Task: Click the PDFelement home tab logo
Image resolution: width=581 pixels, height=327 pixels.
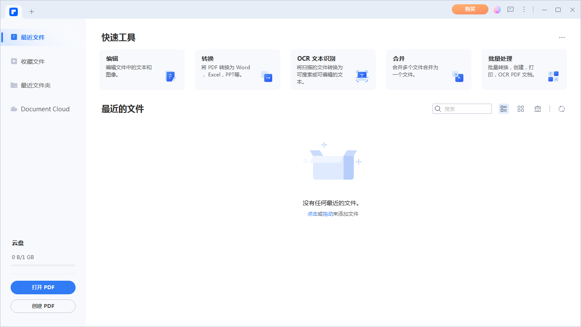Action: pos(13,11)
